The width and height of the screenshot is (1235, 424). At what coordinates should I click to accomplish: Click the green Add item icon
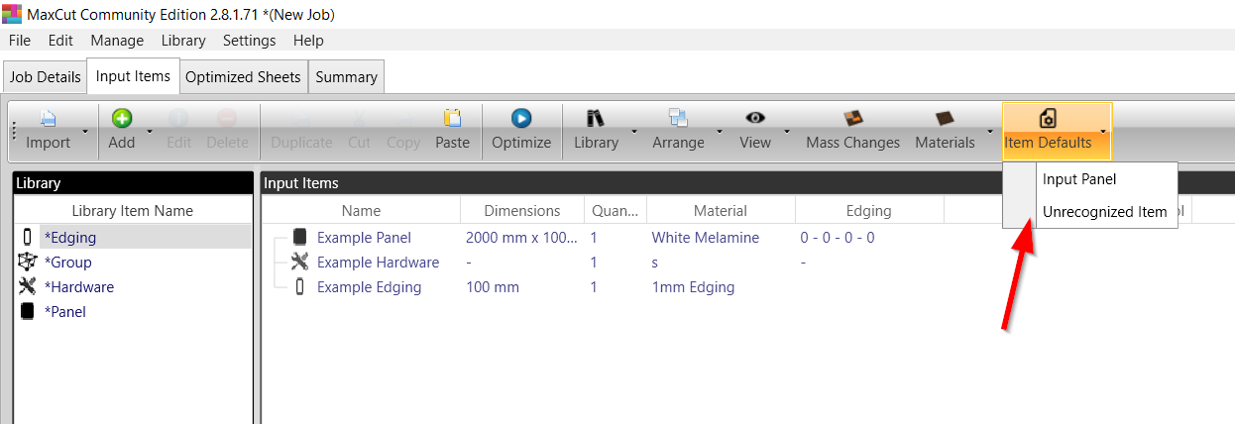[x=121, y=120]
